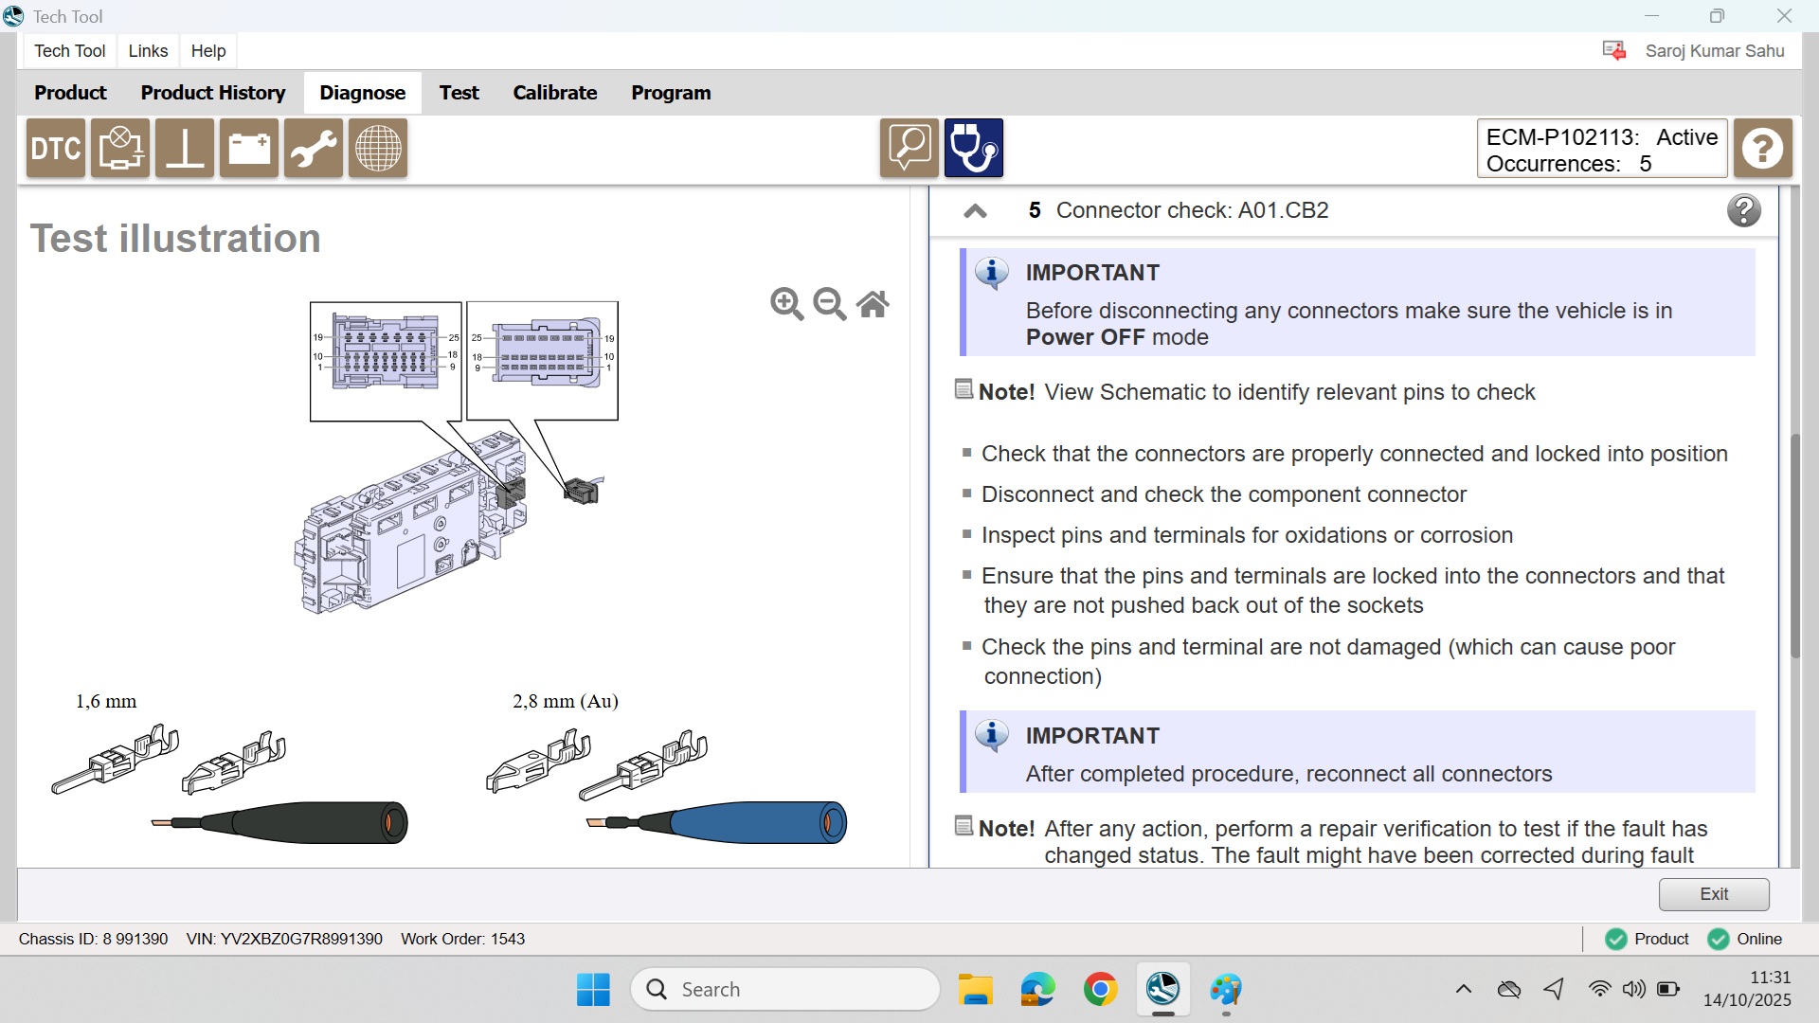
Task: Reset illustration view with home icon
Action: 873,304
